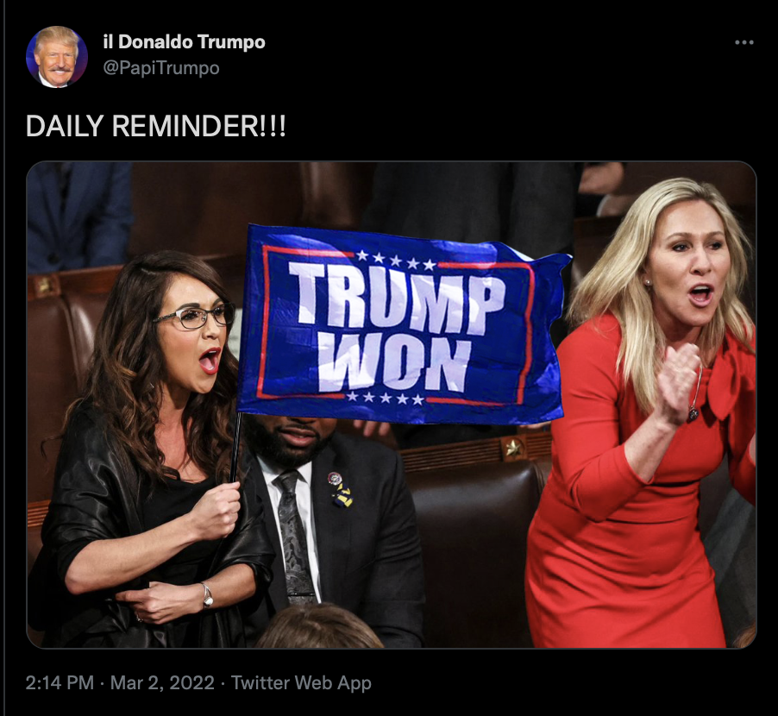This screenshot has height=716, width=778.
Task: Click the blue suit jacket in the corner
Action: [x=78, y=216]
